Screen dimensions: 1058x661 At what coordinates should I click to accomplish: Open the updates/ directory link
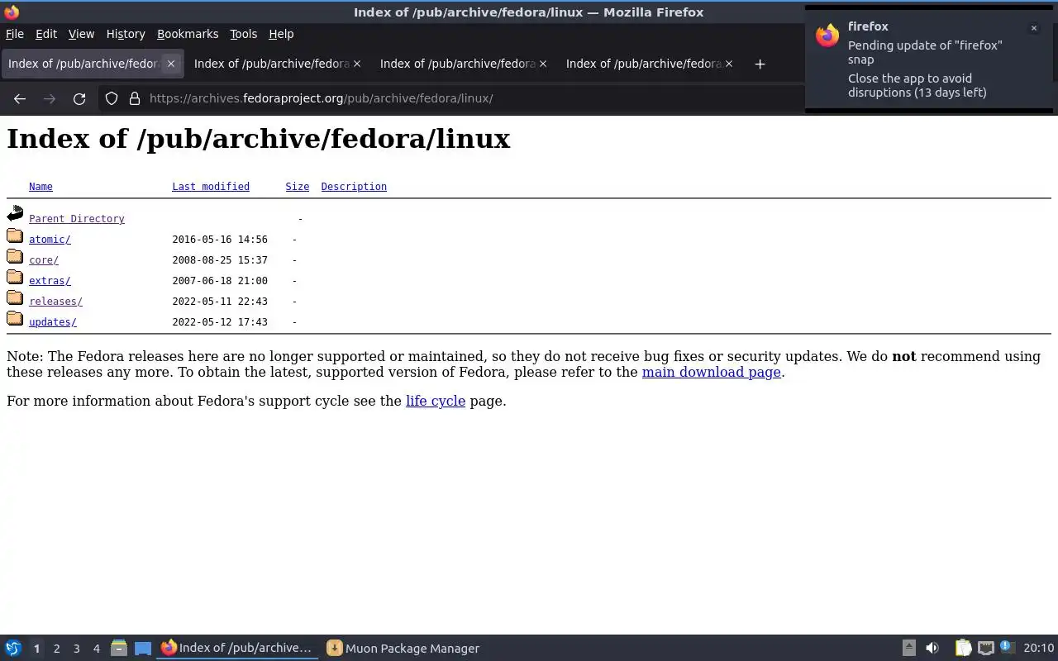pos(53,322)
